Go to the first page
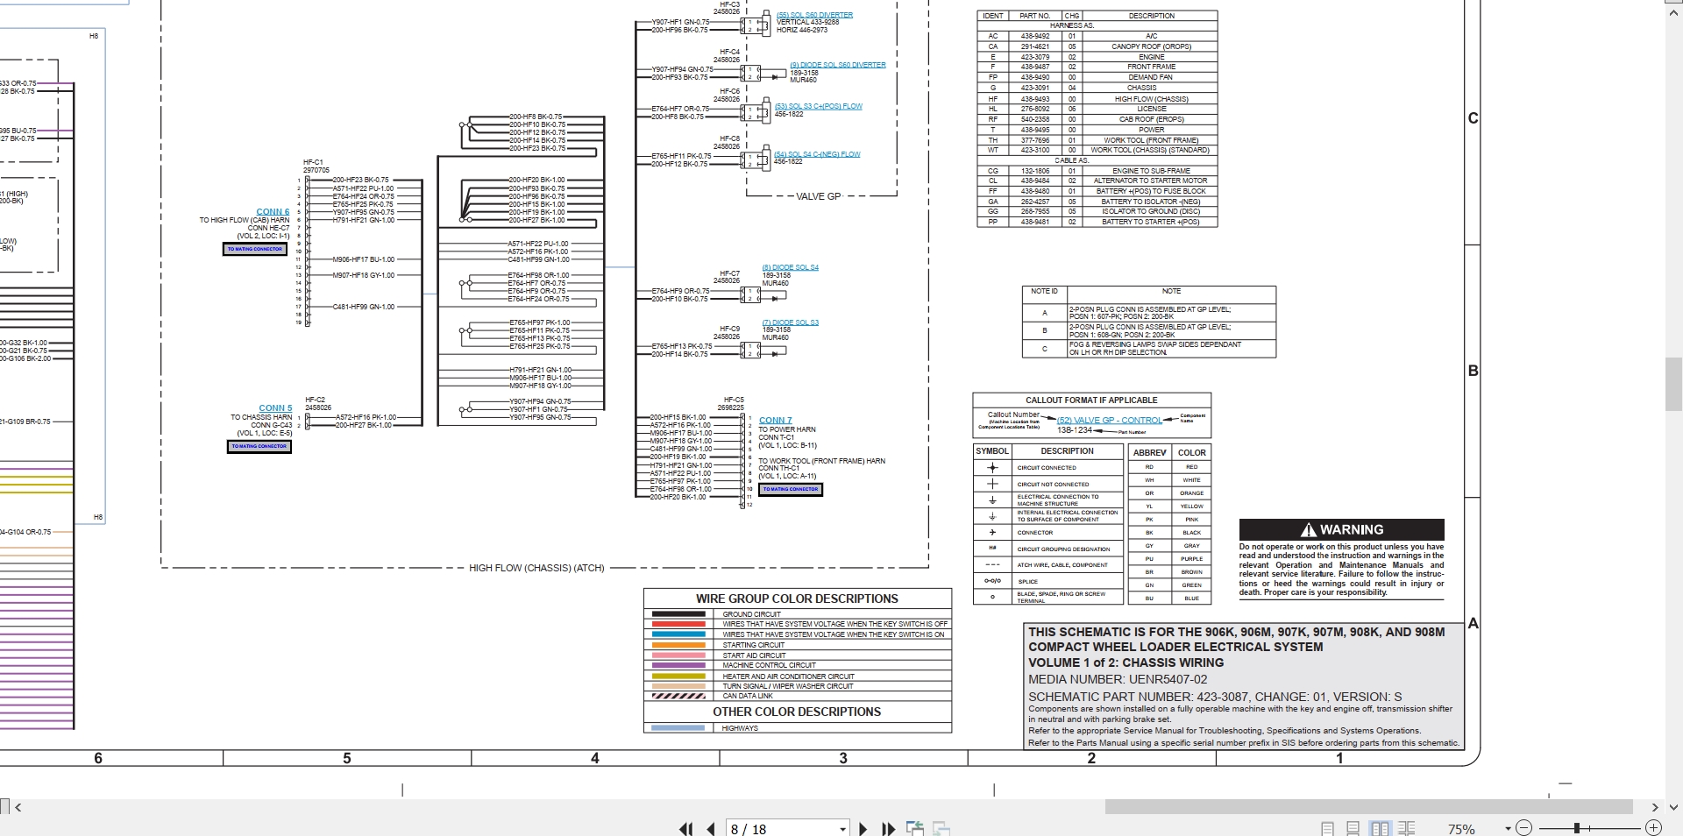Viewport: 1683px width, 836px height. [685, 828]
